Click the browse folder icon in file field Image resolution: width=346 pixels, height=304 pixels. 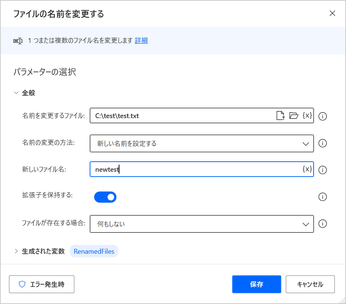pos(294,116)
